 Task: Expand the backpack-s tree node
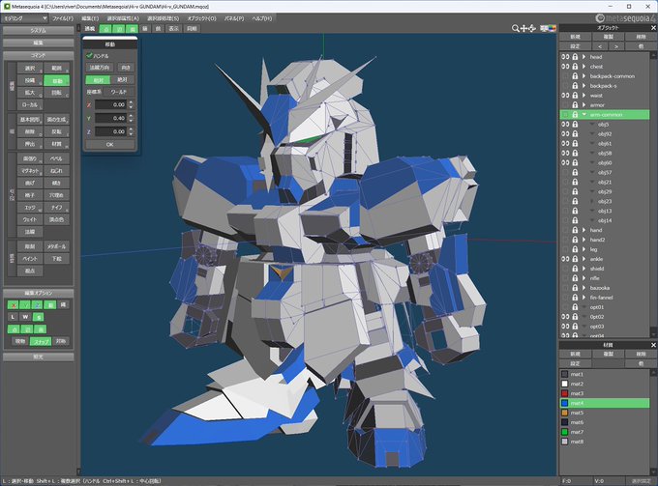click(583, 85)
